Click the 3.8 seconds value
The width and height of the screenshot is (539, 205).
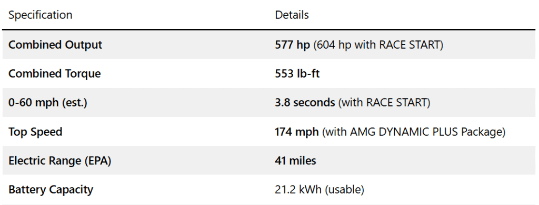tap(305, 103)
